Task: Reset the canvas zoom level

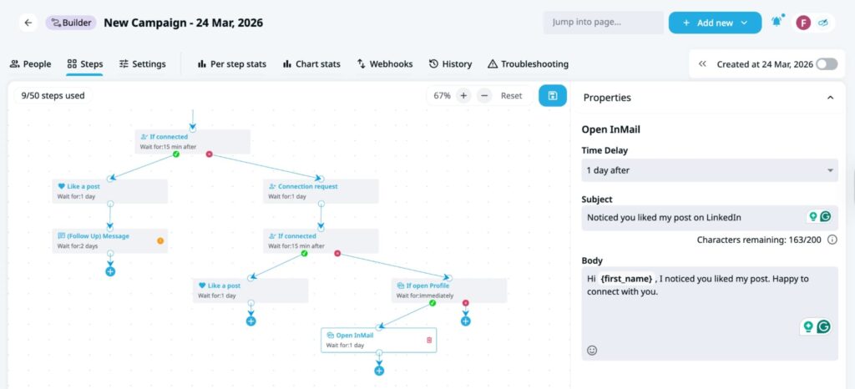Action: click(511, 96)
